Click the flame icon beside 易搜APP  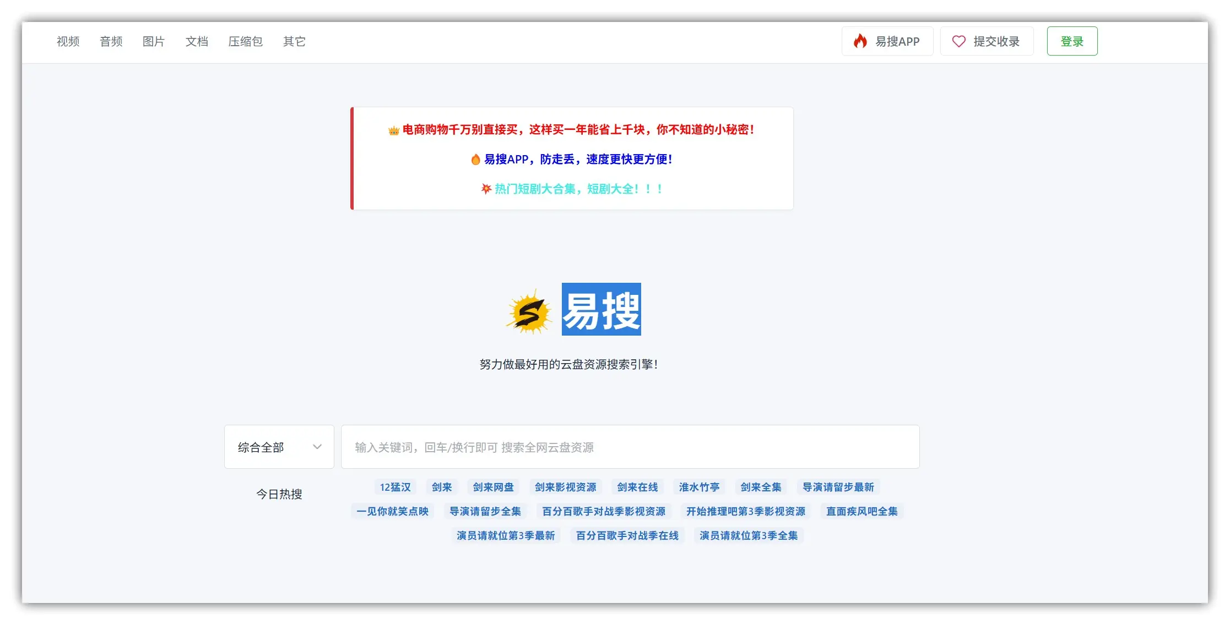(860, 41)
